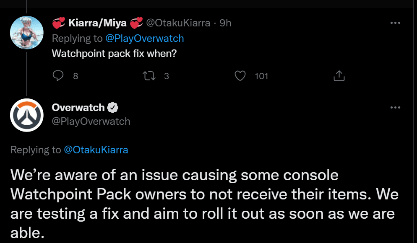The width and height of the screenshot is (417, 243).
Task: Open the share menu on Kiarra's tweet
Action: tap(339, 76)
